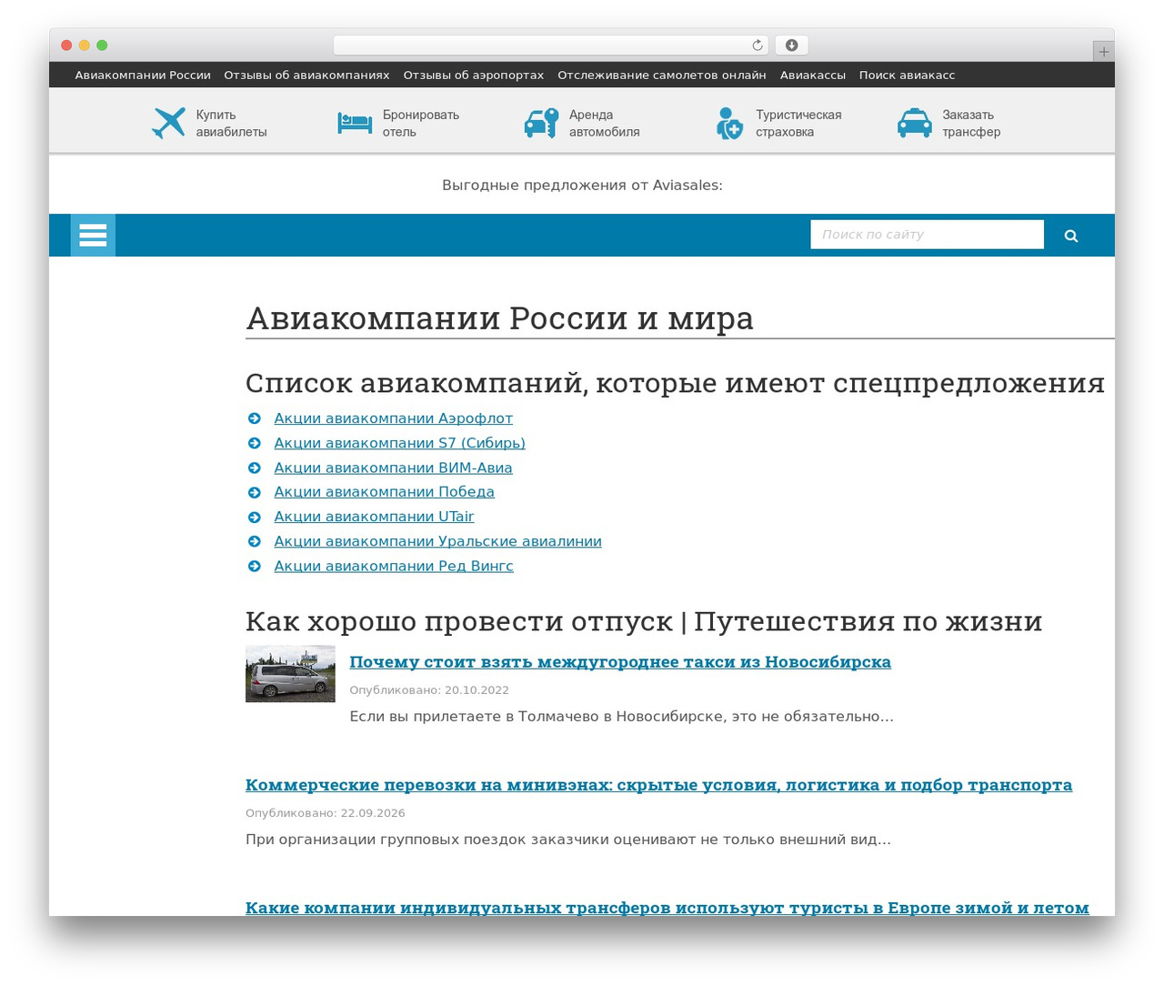
Task: Click the Заказать трансфер text link
Action: (x=971, y=124)
